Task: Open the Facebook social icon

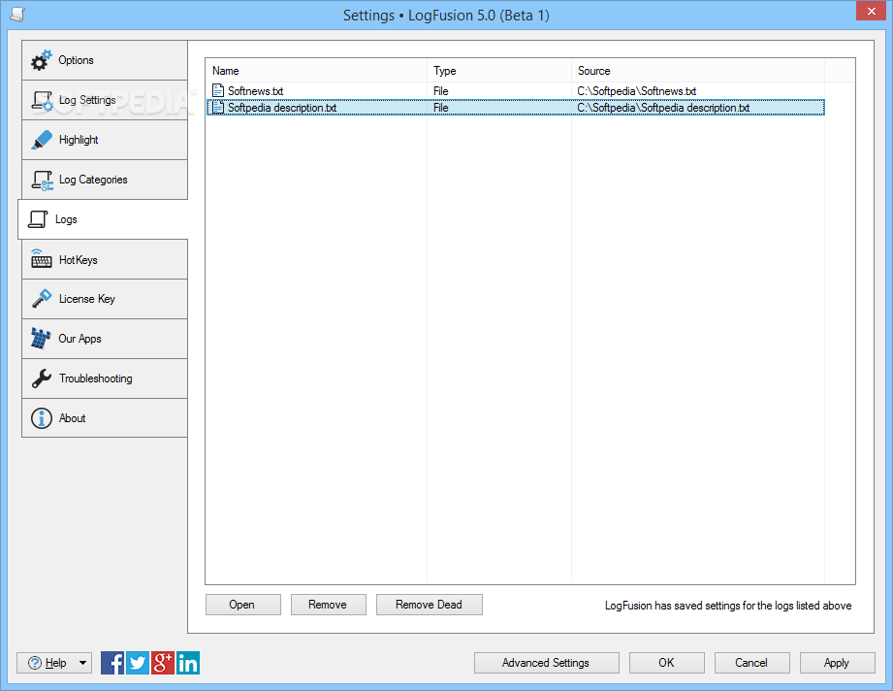Action: (x=112, y=663)
